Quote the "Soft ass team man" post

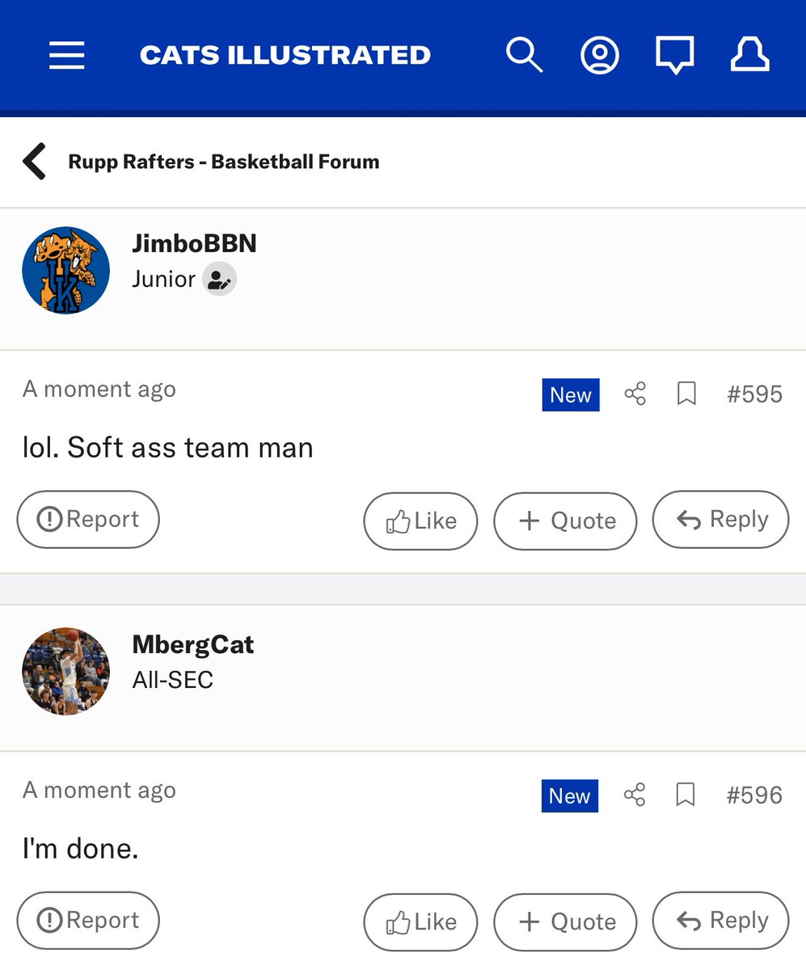(x=565, y=521)
